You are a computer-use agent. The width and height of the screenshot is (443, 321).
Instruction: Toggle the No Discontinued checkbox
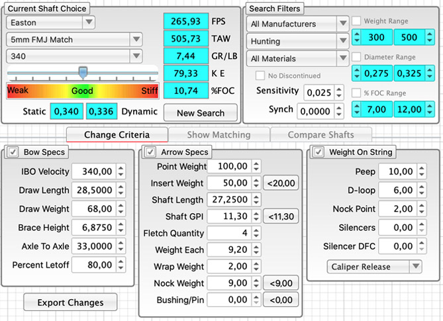point(260,75)
